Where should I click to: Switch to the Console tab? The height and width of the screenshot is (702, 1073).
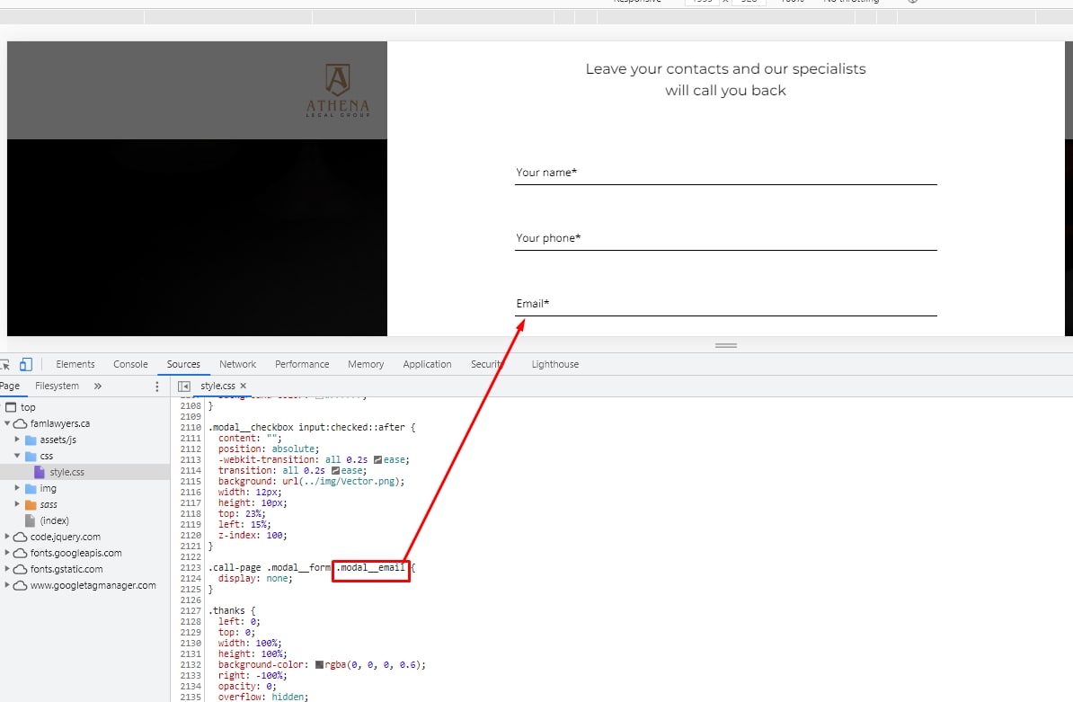click(130, 364)
